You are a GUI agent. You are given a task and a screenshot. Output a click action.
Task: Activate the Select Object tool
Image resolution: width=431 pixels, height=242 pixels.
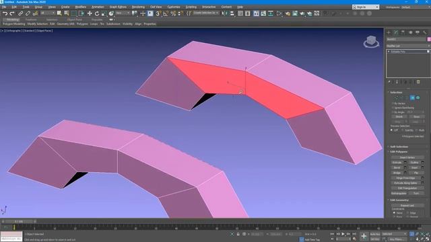(x=59, y=13)
